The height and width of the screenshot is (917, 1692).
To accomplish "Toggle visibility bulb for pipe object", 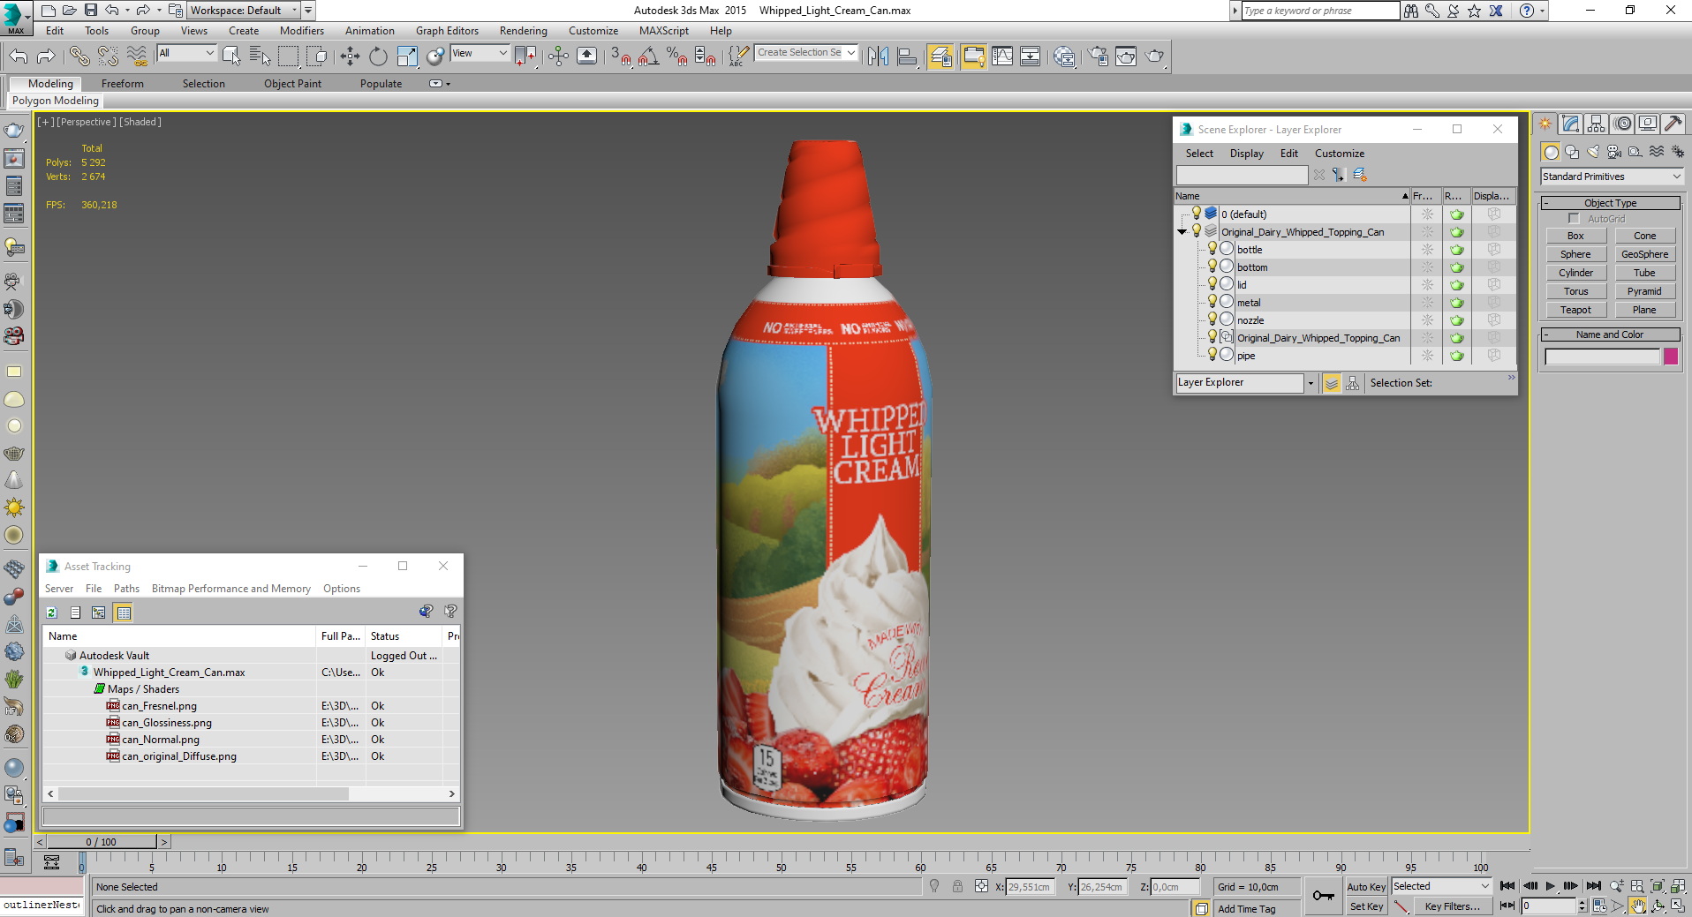I will 1212,355.
